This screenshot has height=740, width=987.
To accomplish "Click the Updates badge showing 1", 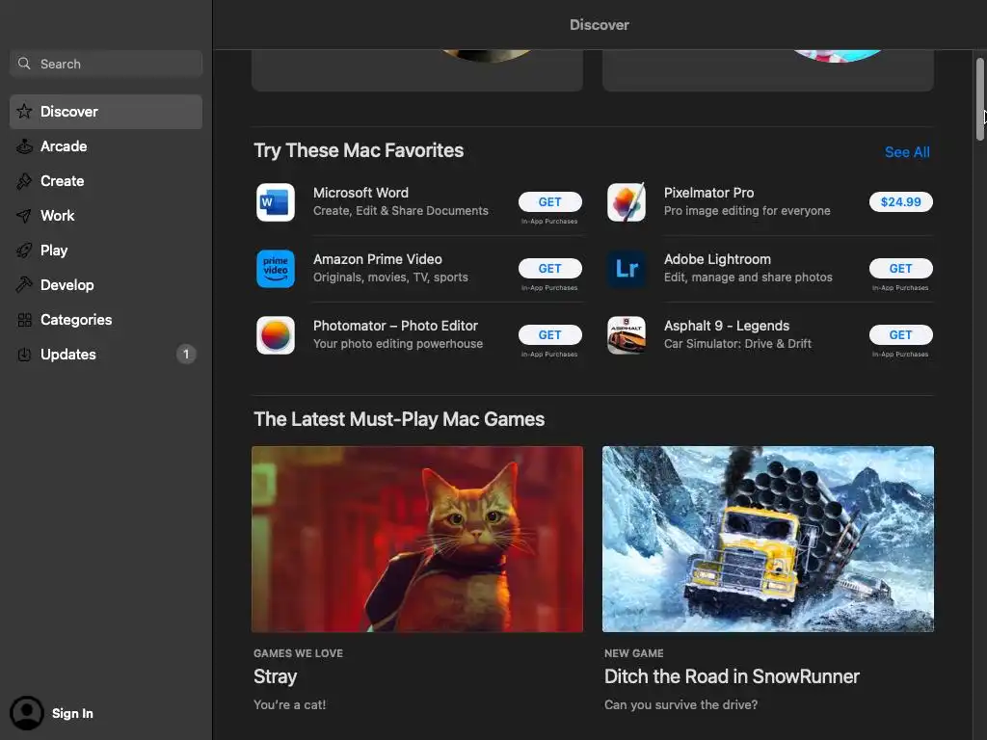I will click(186, 355).
